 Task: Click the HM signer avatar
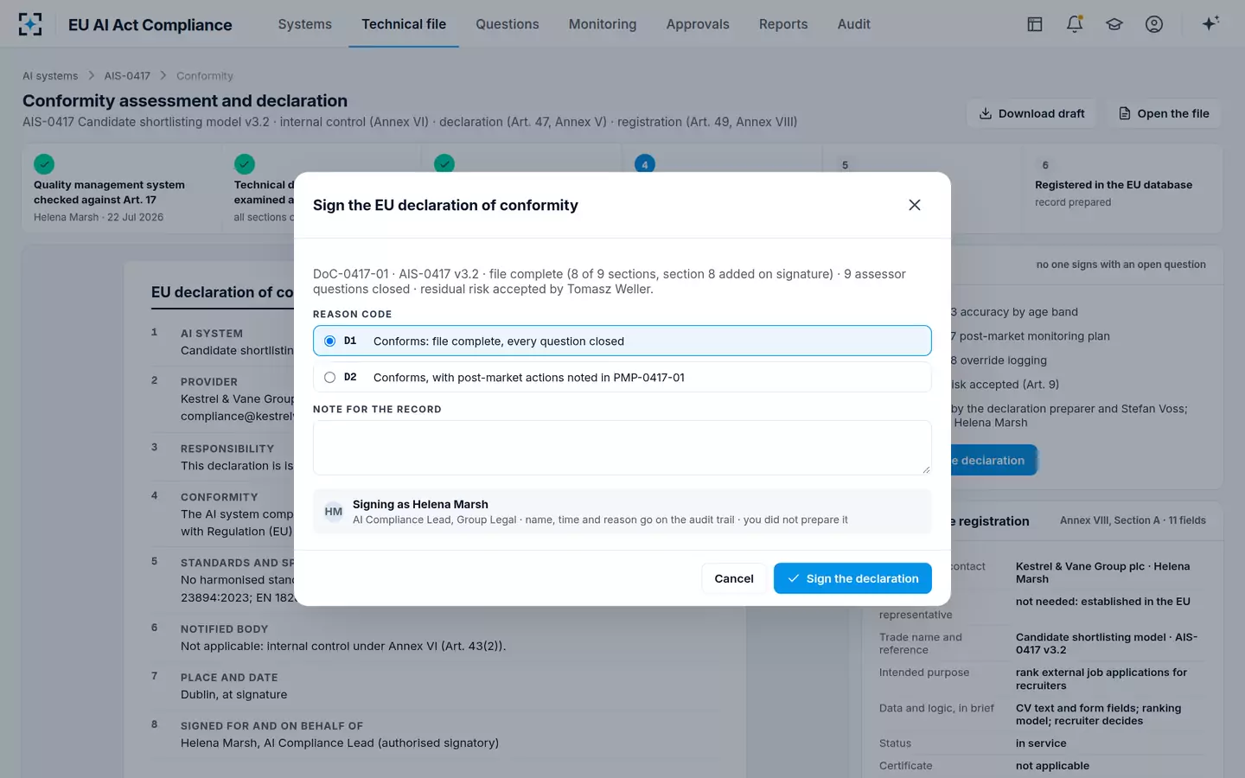click(x=334, y=512)
